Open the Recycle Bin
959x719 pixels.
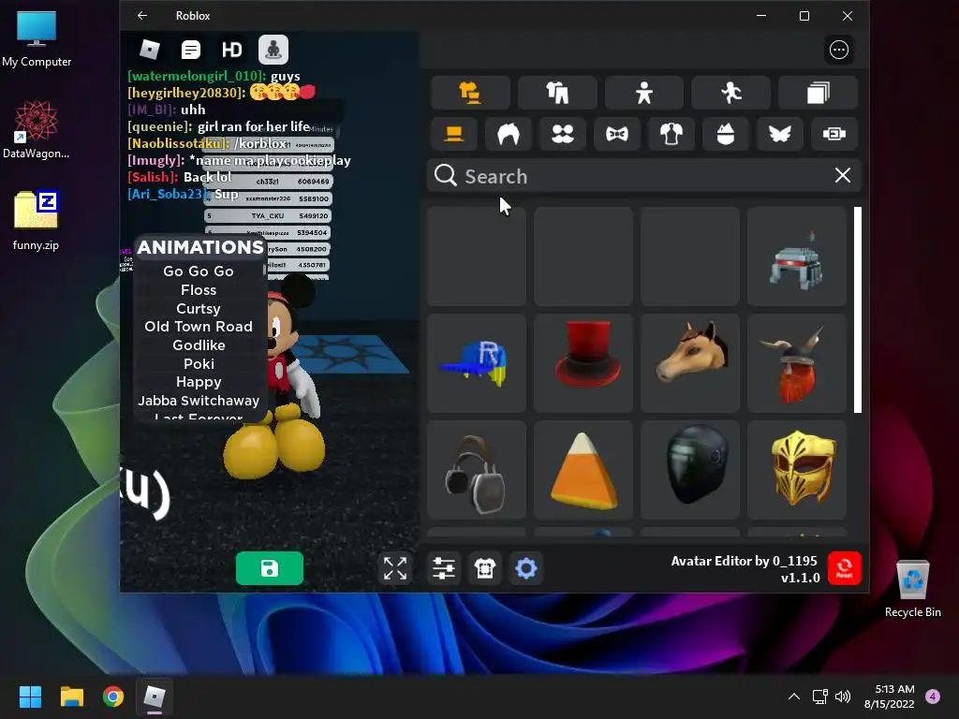[x=912, y=588]
